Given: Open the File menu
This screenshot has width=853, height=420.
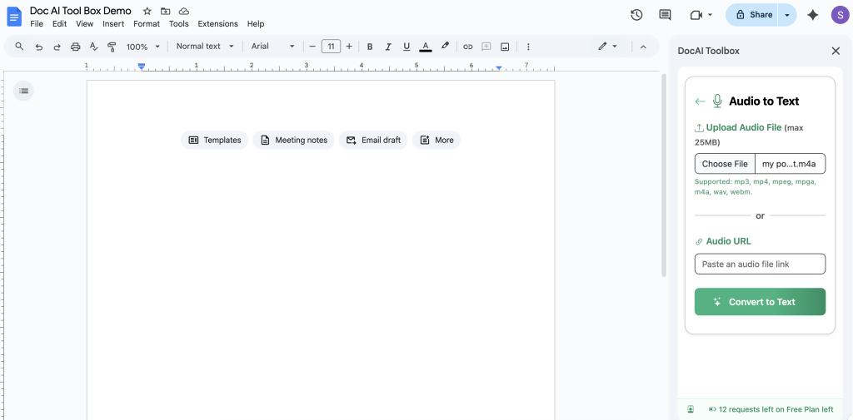Looking at the screenshot, I should [x=37, y=24].
